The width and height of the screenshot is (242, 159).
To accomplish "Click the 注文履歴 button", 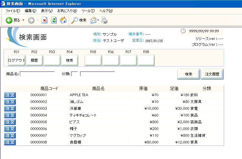I will pyautogui.click(x=212, y=74).
